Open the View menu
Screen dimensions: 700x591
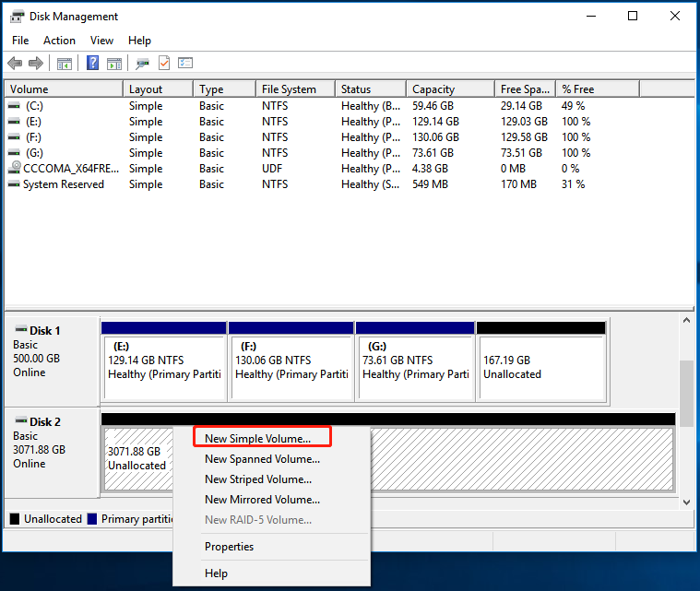pyautogui.click(x=101, y=41)
